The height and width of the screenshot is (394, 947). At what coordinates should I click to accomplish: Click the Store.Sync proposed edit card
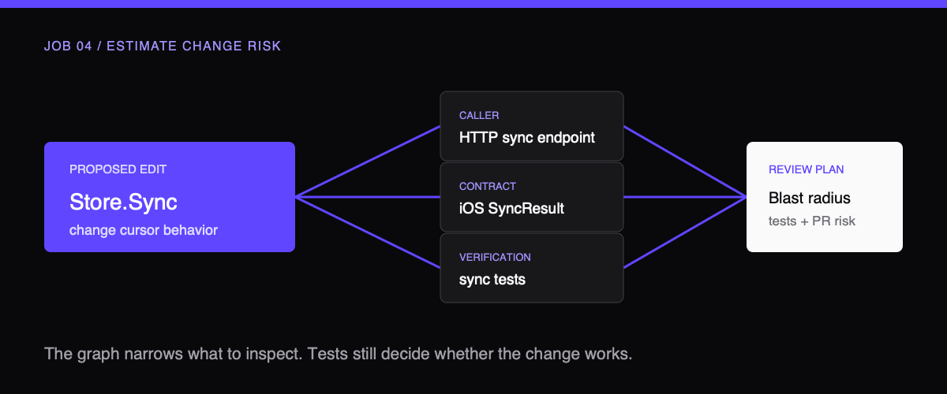170,197
